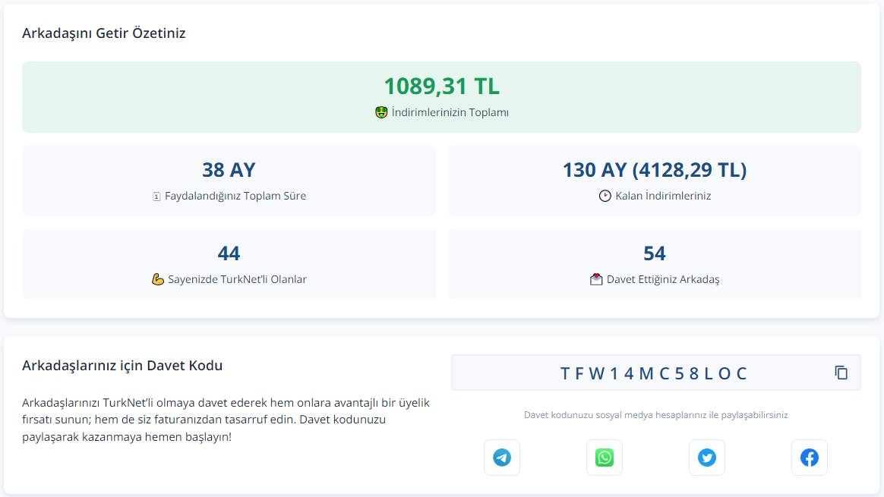Image resolution: width=884 pixels, height=497 pixels.
Task: Share your invite code on Facebook
Action: (x=810, y=457)
